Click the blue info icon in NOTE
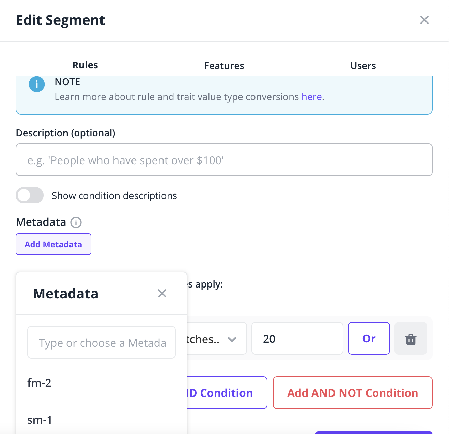Viewport: 449px width, 434px height. coord(37,84)
